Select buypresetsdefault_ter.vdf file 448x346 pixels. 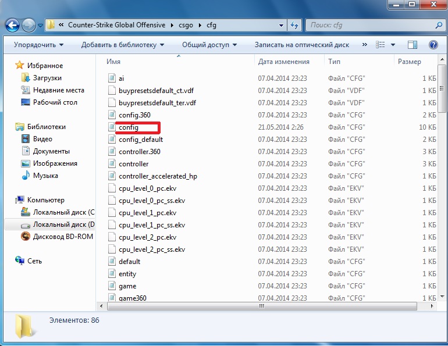pyautogui.click(x=157, y=103)
